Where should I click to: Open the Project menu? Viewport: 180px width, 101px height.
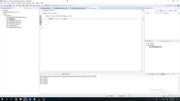(29, 3)
